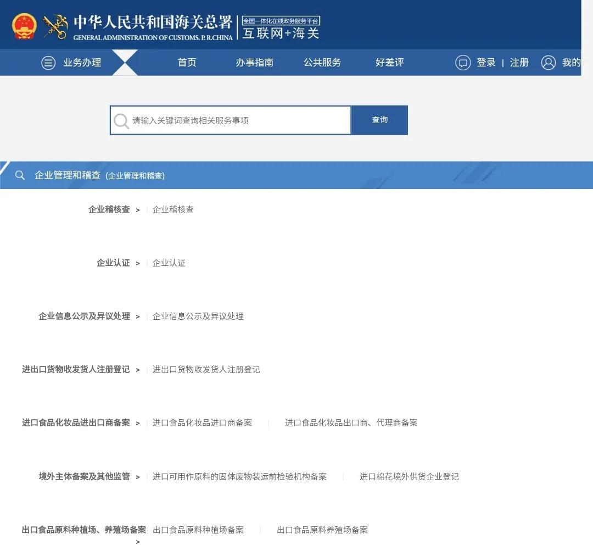The width and height of the screenshot is (593, 556).
Task: Click the magnifier icon inside the search box
Action: click(121, 120)
